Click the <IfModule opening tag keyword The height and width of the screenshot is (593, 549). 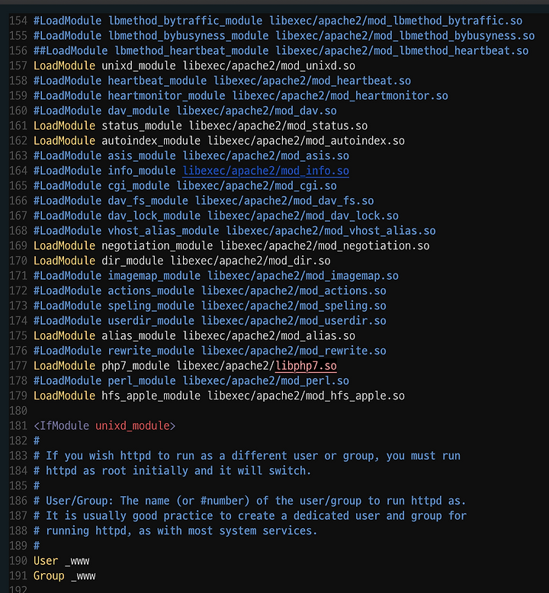[61, 426]
